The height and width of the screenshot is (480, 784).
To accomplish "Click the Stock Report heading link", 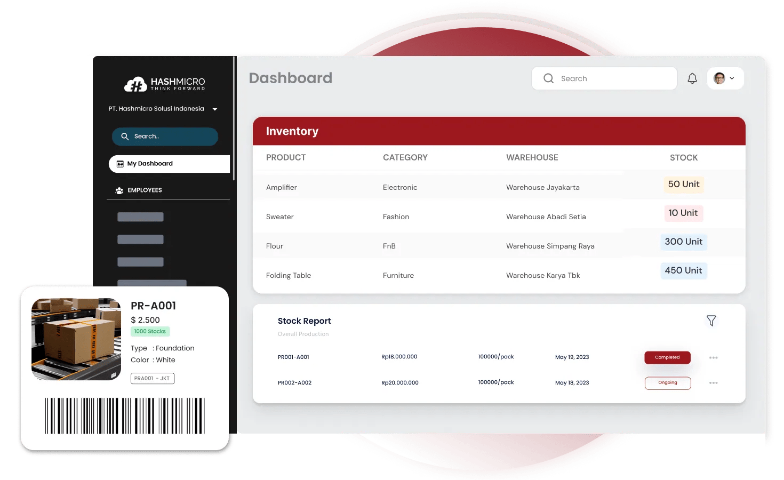I will pos(304,321).
